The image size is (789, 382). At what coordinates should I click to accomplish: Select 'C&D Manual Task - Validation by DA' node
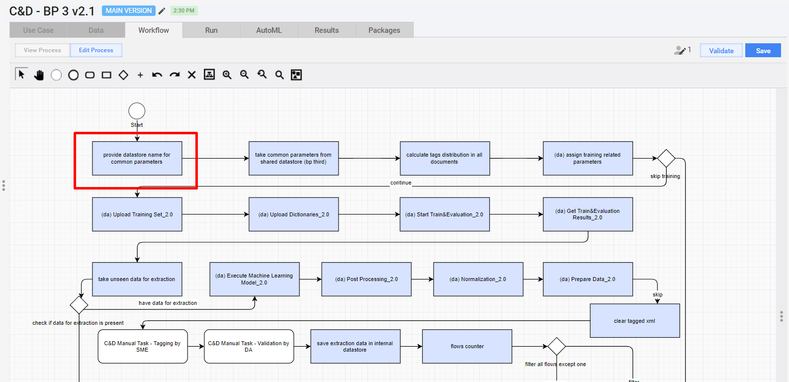(249, 346)
